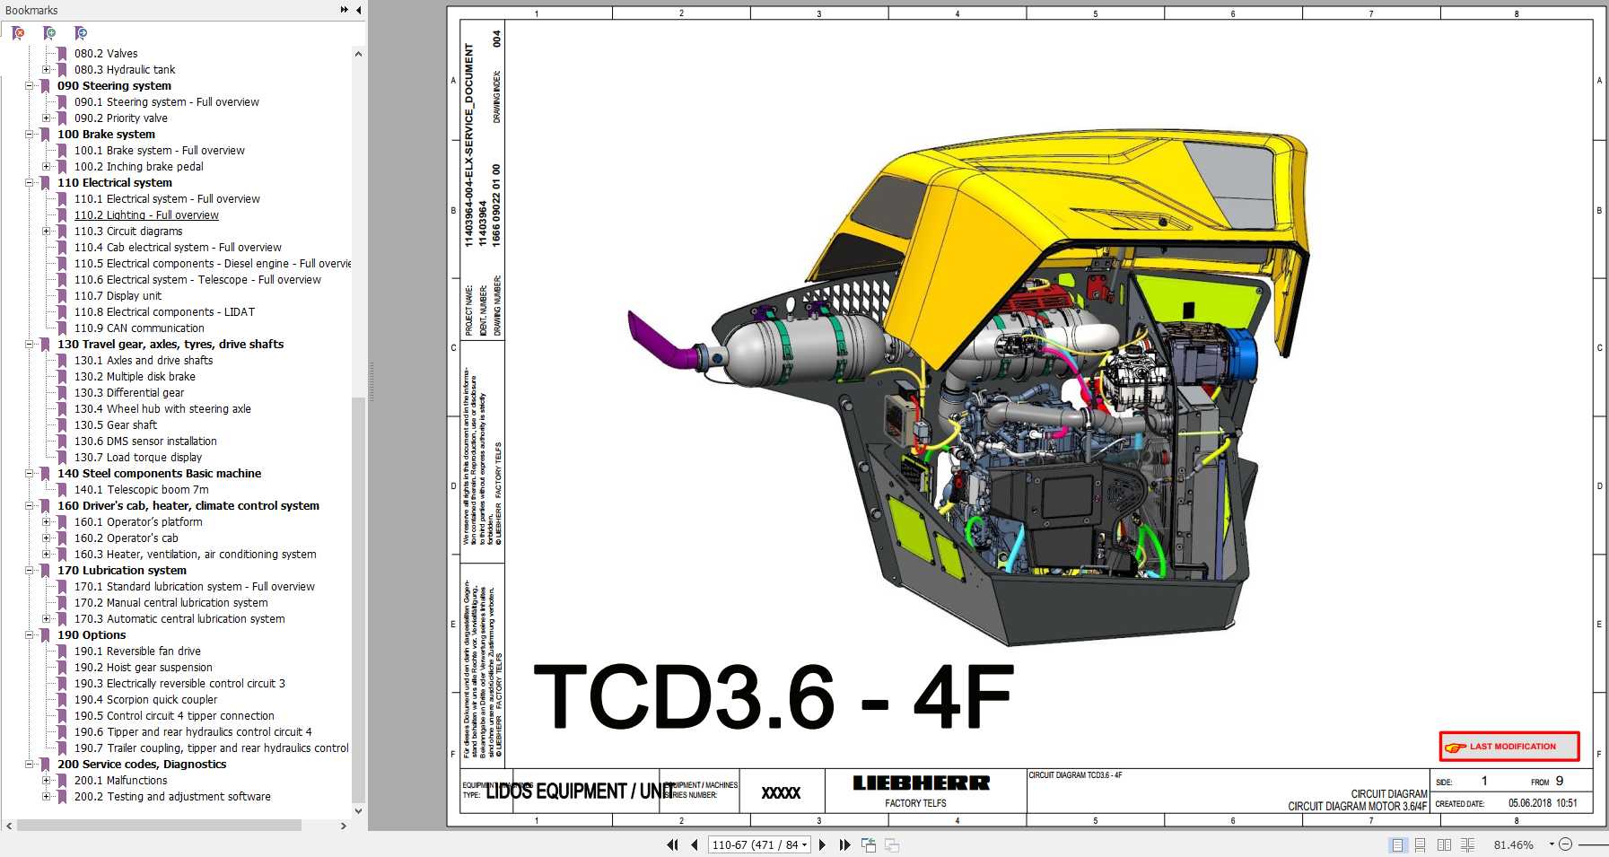Select the add new bookmark icon
This screenshot has width=1609, height=857.
click(48, 33)
